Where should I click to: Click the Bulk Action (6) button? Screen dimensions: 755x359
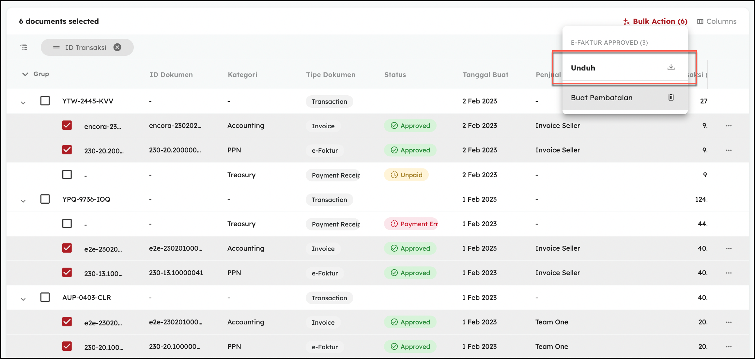pos(660,22)
